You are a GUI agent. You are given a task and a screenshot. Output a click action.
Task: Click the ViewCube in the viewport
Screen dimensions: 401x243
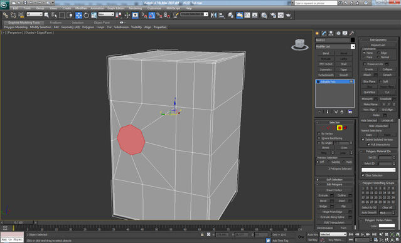coord(299,44)
